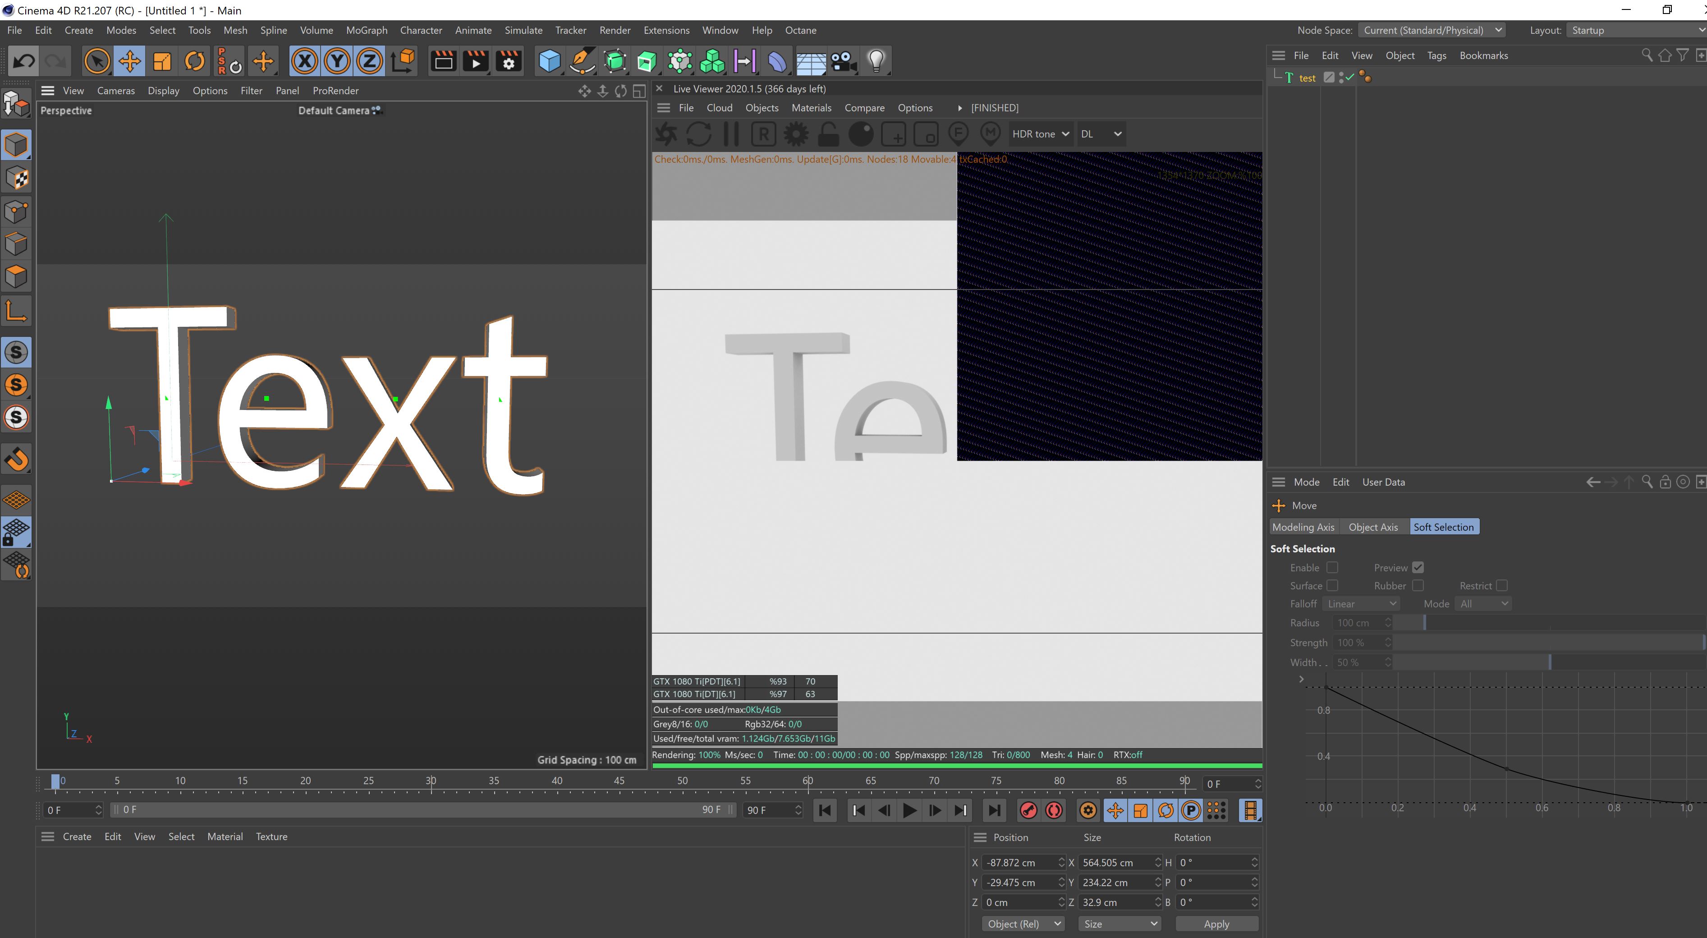
Task: Add a Cube primitive object
Action: 549,62
